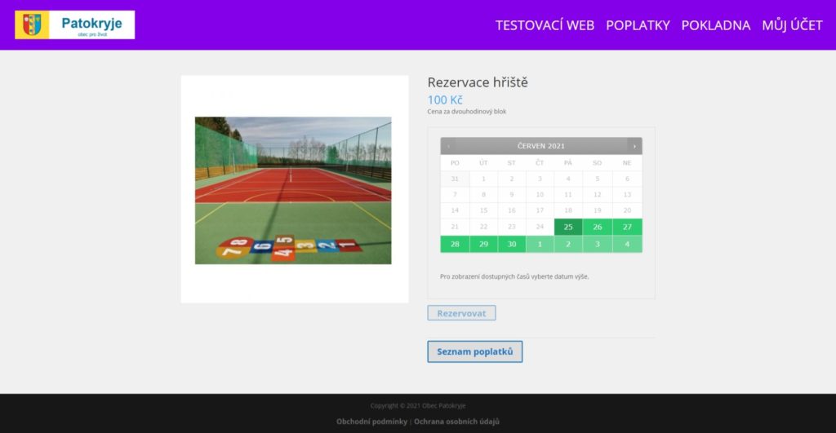Select June 27 in the calendar
The image size is (836, 433).
point(627,227)
